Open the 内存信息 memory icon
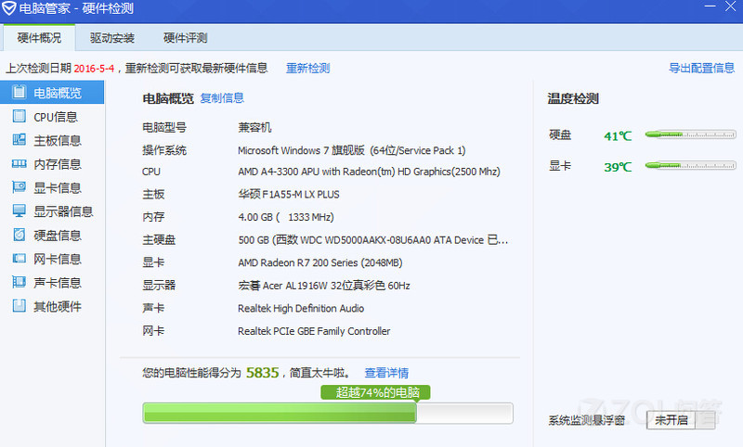 pyautogui.click(x=19, y=164)
